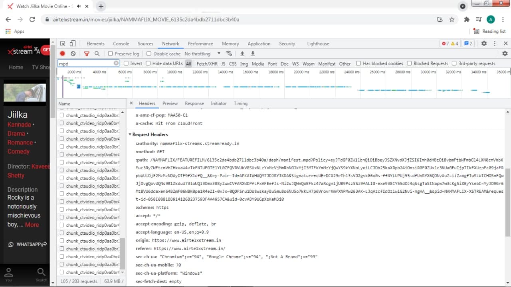Image resolution: width=511 pixels, height=287 pixels.
Task: Filter requests by Fetch/XHR type
Action: 207,63
